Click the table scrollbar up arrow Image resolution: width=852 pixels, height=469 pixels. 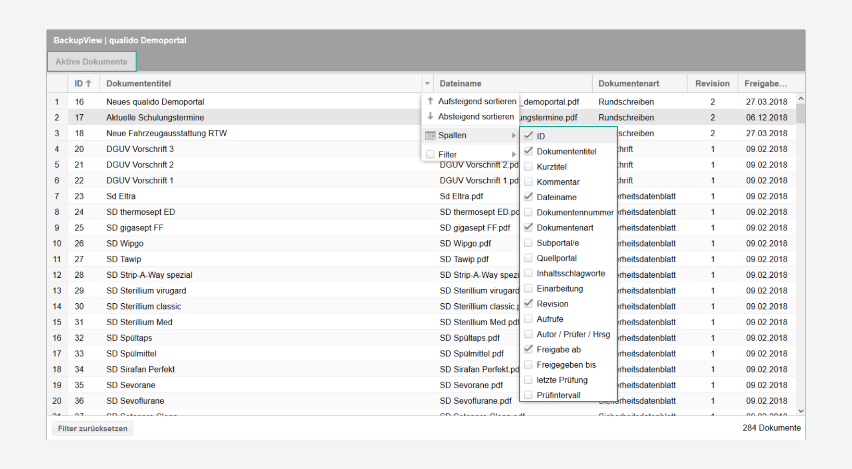pyautogui.click(x=801, y=98)
